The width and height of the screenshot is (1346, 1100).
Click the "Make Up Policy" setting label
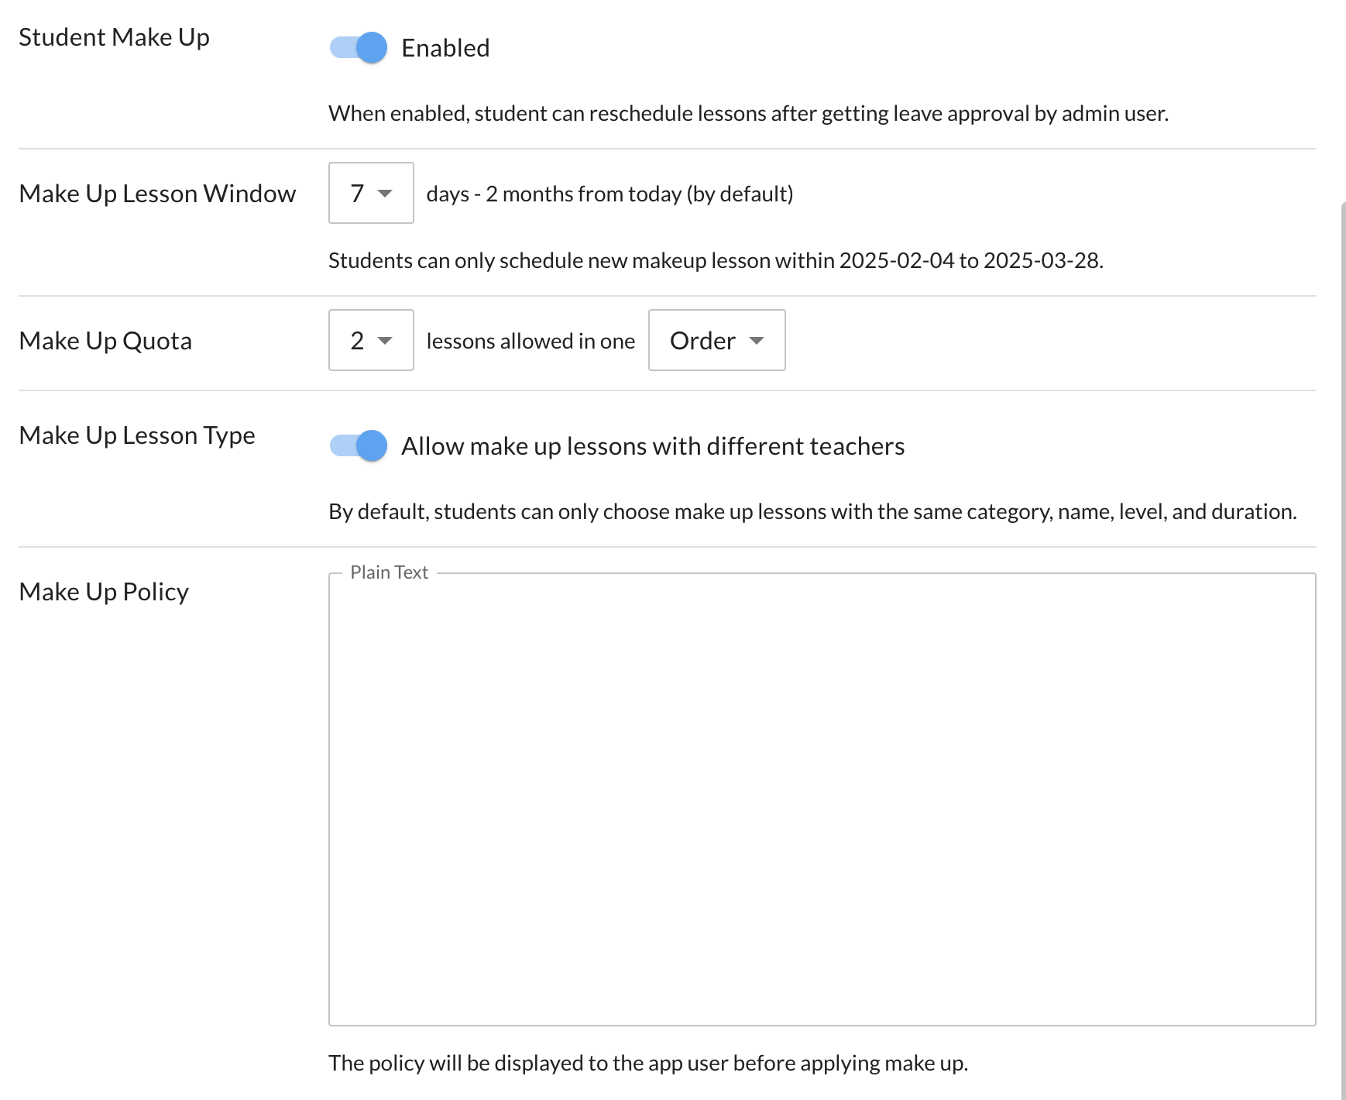coord(104,592)
